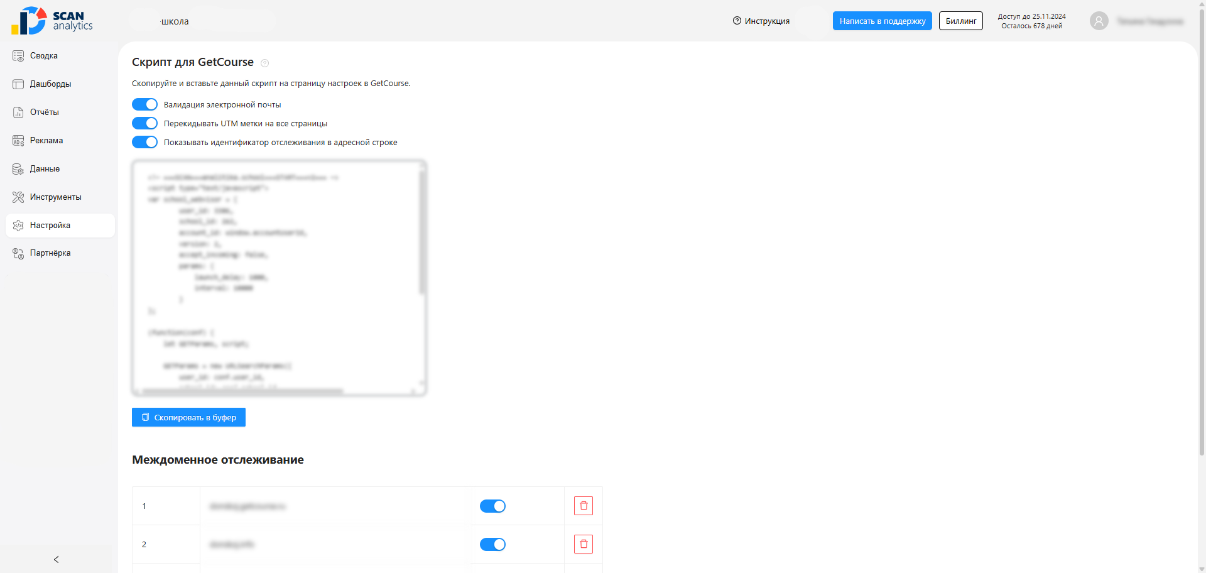Open the Настройка menu item
Image resolution: width=1206 pixels, height=573 pixels.
pos(60,226)
